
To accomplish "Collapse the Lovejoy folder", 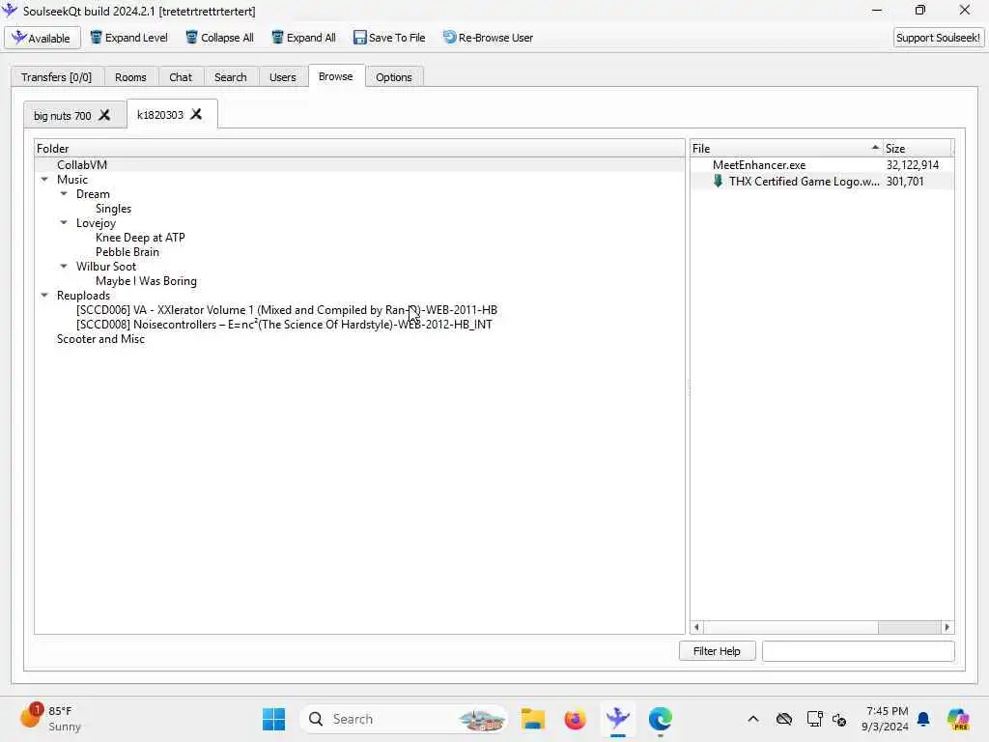I will [64, 223].
